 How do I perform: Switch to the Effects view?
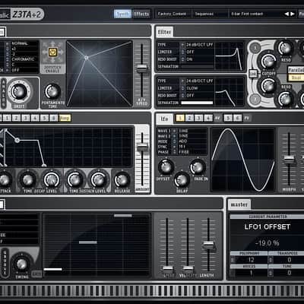(141, 14)
